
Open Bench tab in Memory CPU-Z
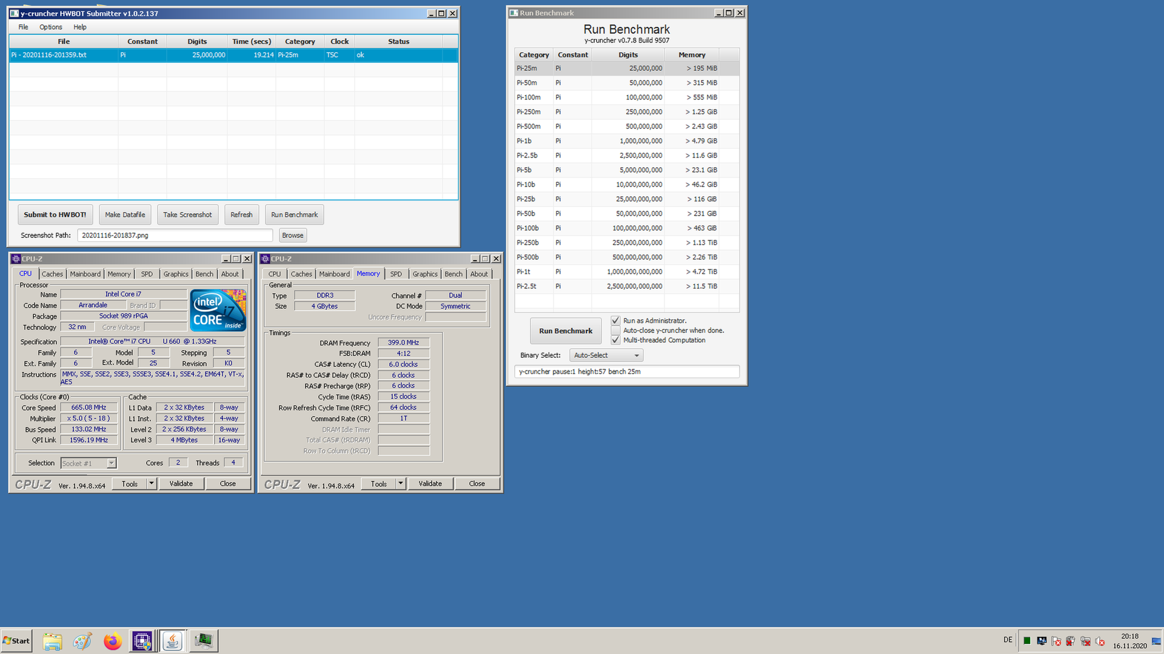pyautogui.click(x=453, y=274)
